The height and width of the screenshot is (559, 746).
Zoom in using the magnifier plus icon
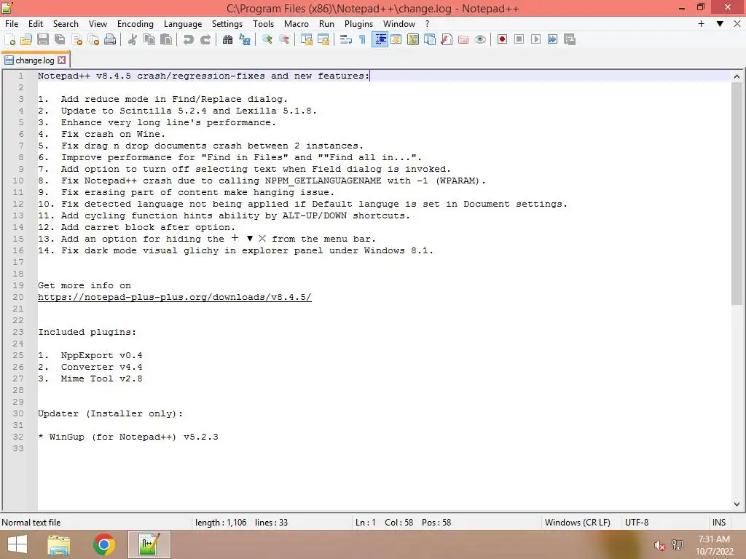pyautogui.click(x=267, y=39)
